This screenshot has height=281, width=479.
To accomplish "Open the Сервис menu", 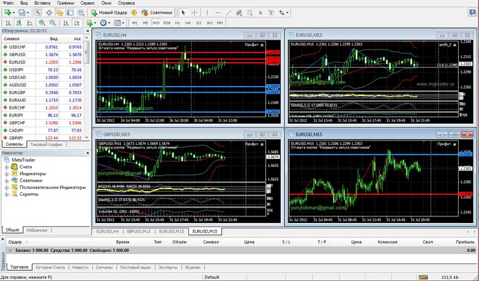I will [x=87, y=3].
